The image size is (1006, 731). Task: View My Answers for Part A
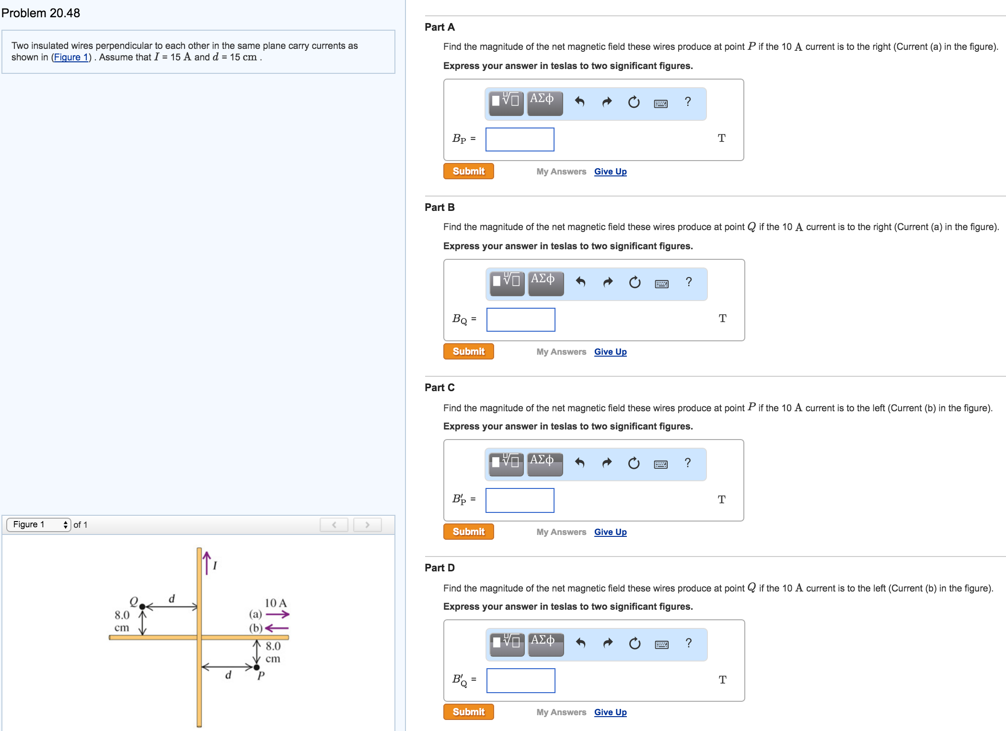pyautogui.click(x=561, y=172)
